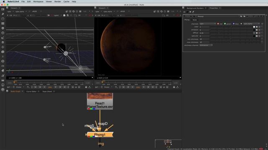Open the Workspace menu
268x150 pixels.
click(x=38, y=2)
